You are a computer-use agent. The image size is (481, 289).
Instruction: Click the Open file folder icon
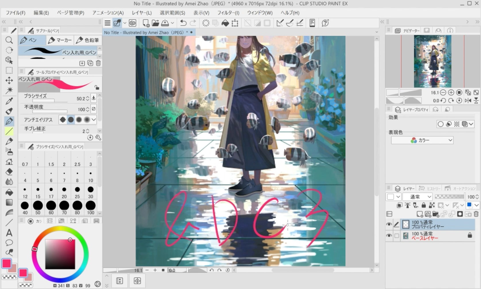click(155, 23)
